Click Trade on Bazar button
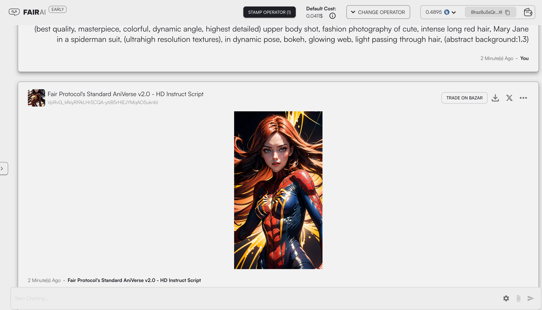Image resolution: width=542 pixels, height=310 pixels. tap(464, 98)
